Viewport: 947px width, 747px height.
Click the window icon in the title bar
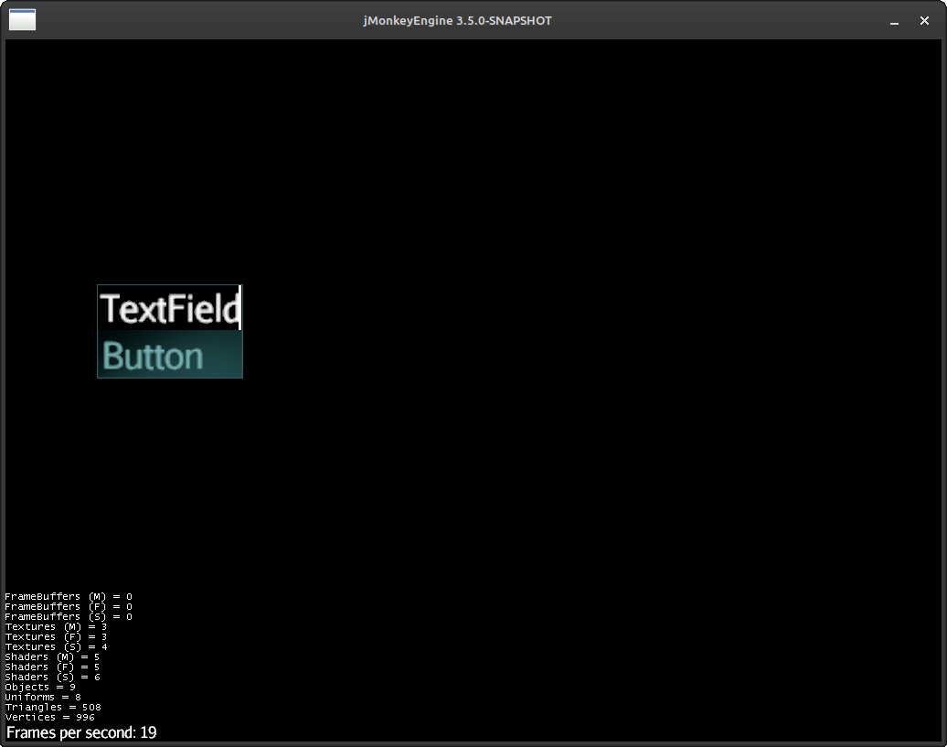21,19
